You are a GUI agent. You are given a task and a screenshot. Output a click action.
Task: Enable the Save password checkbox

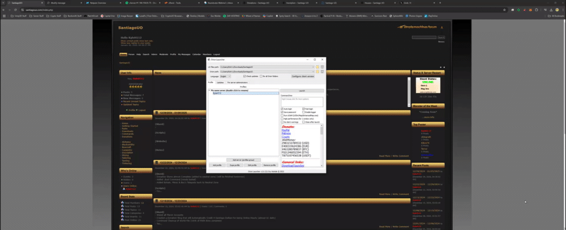coord(282,112)
